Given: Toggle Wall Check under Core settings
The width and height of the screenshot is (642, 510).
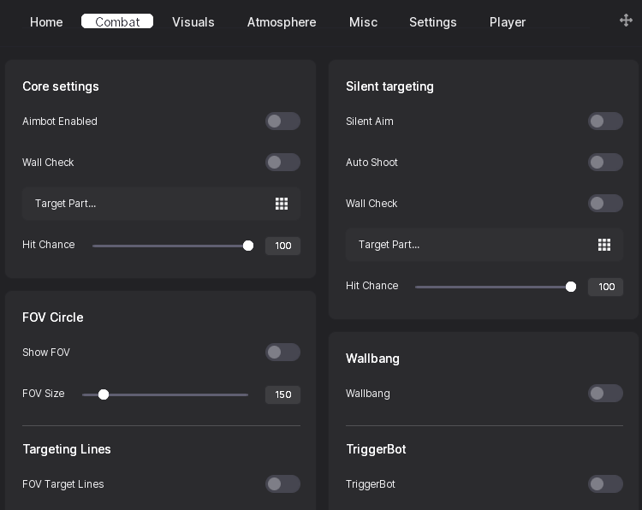Looking at the screenshot, I should 282,162.
